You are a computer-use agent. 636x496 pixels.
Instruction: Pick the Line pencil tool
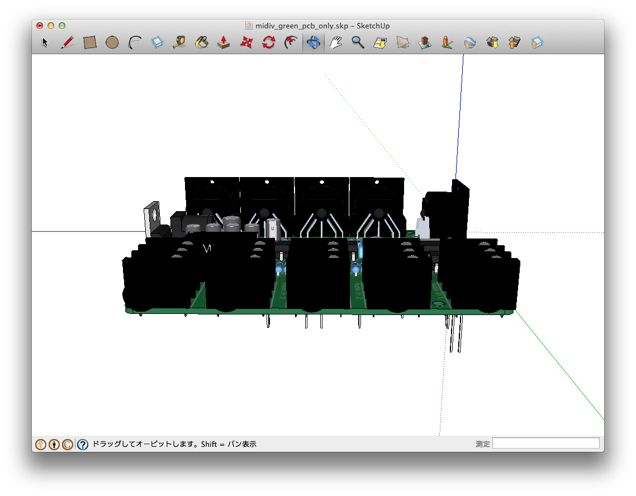coord(68,42)
